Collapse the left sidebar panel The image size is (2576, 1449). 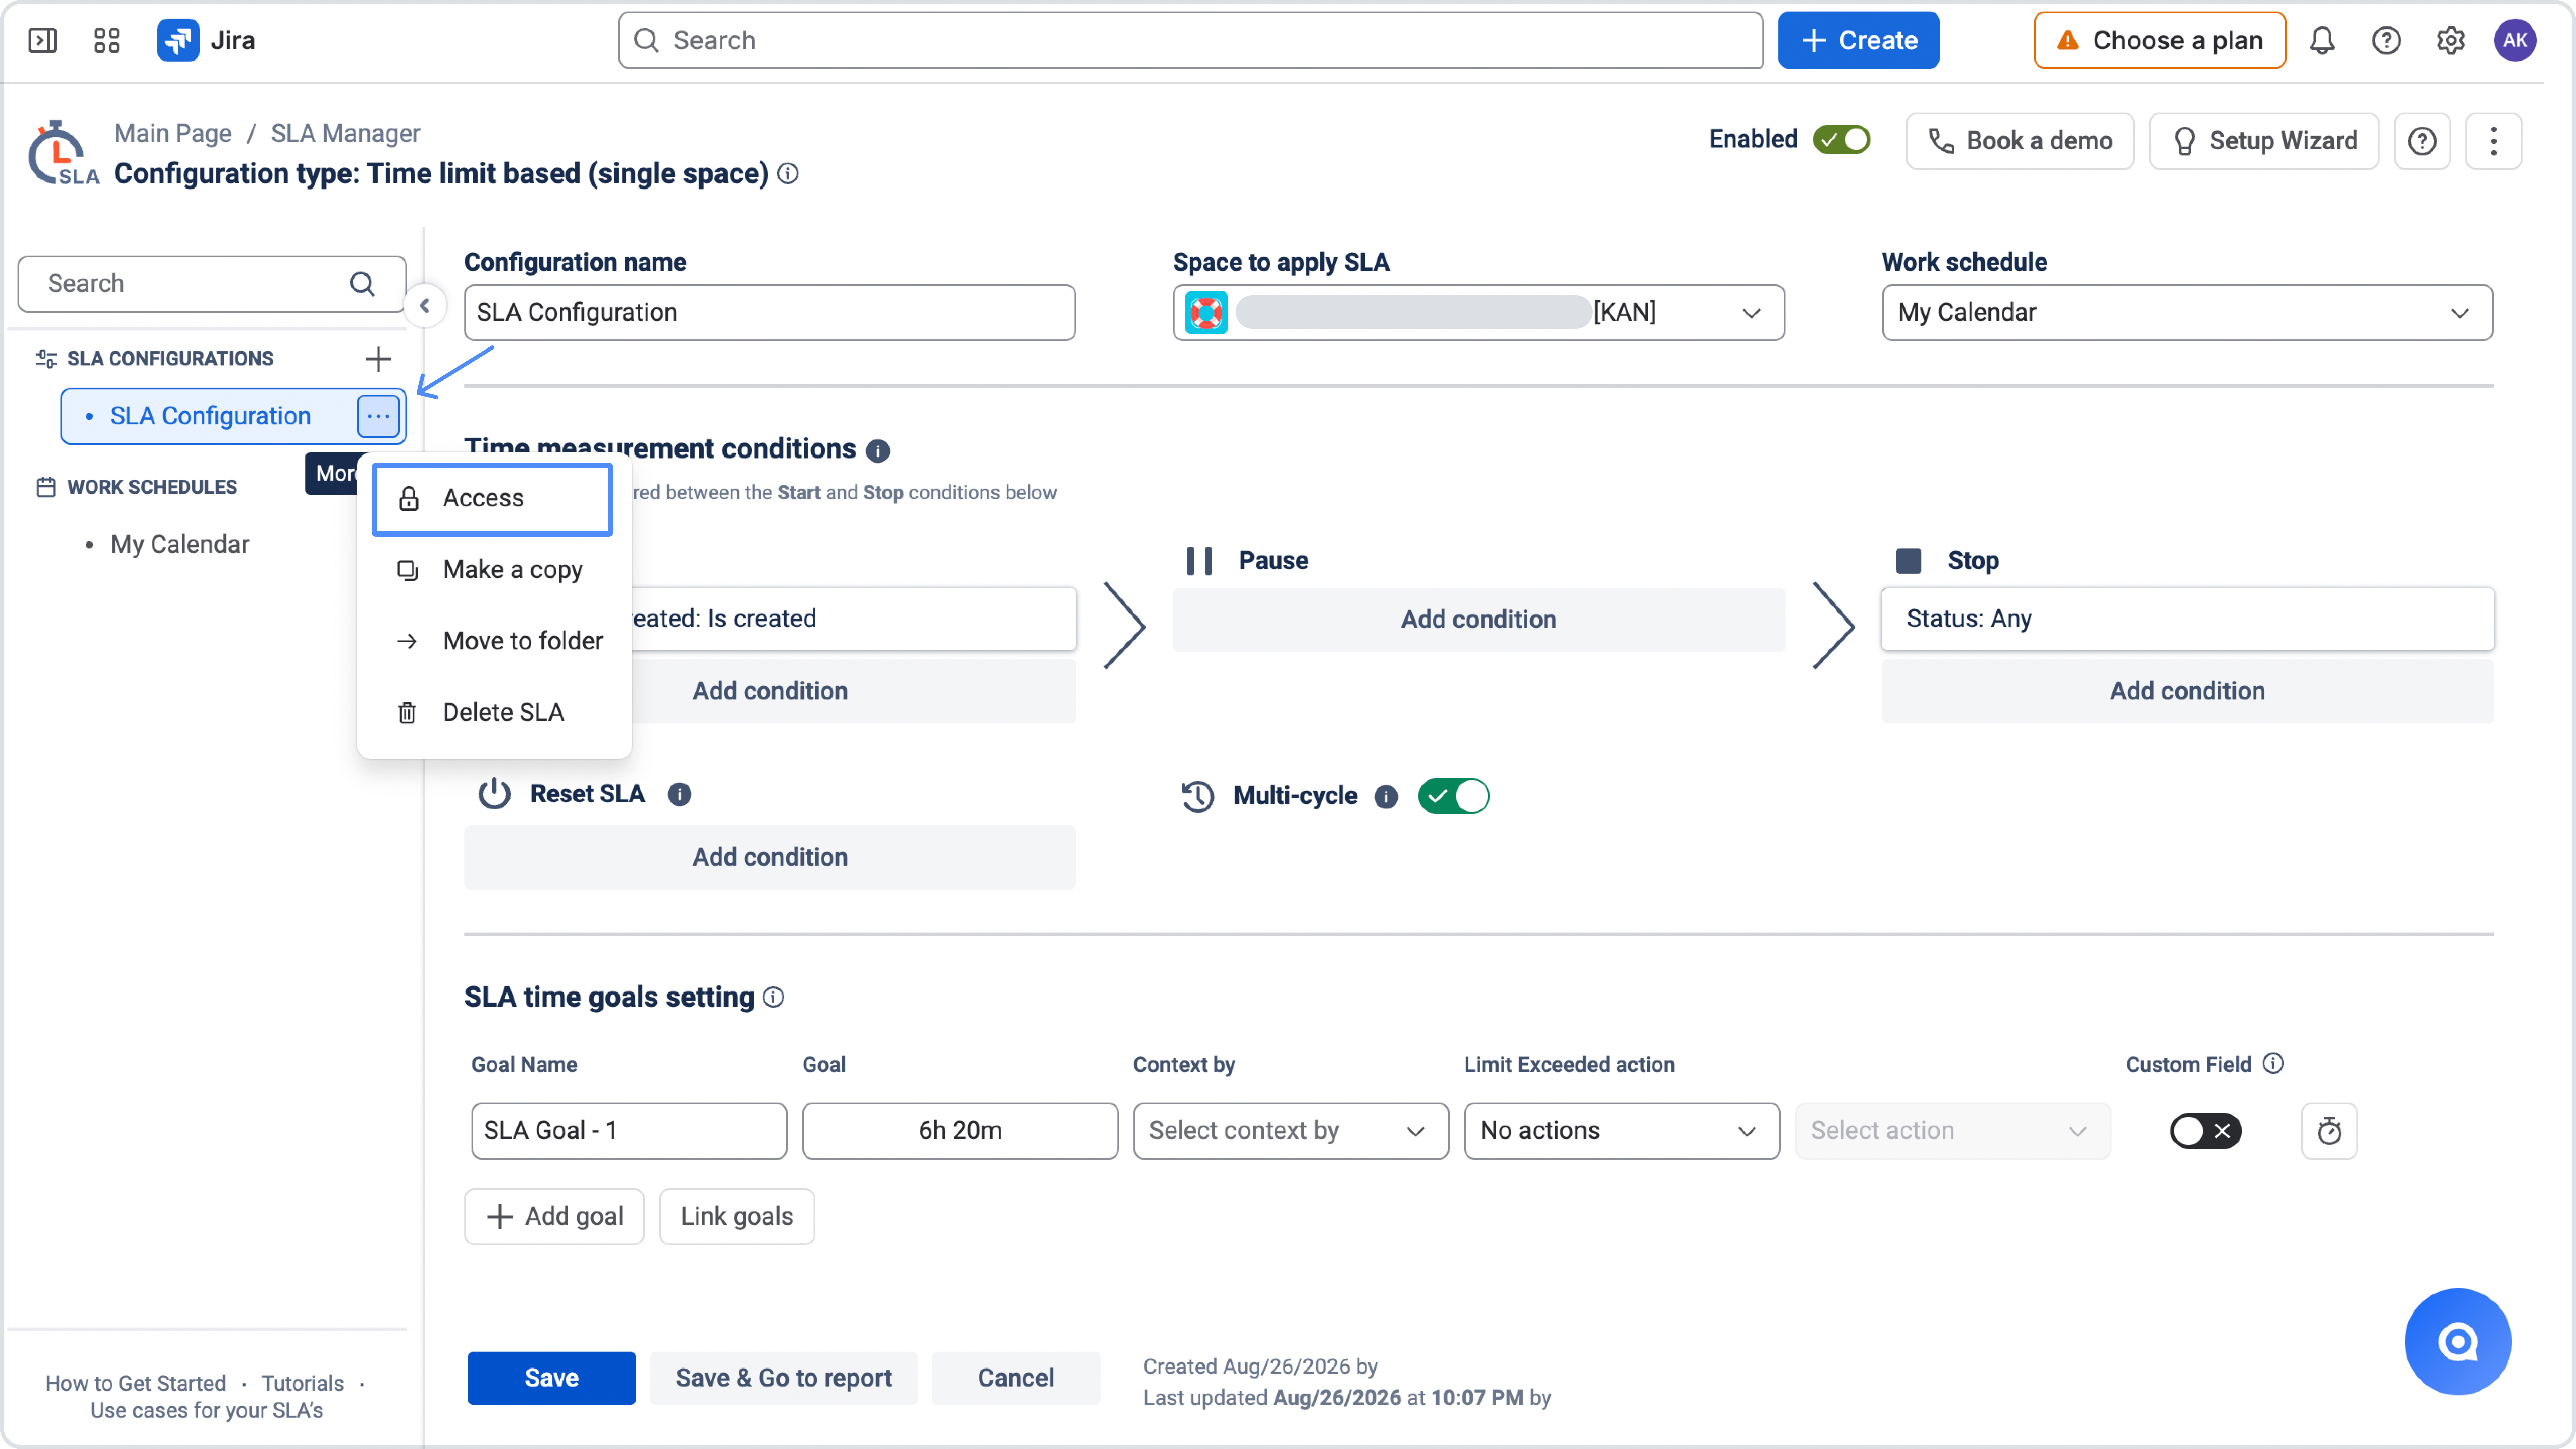pos(425,306)
